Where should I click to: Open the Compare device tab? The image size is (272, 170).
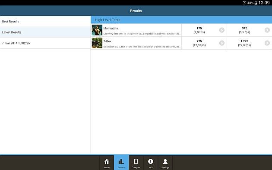click(x=136, y=163)
